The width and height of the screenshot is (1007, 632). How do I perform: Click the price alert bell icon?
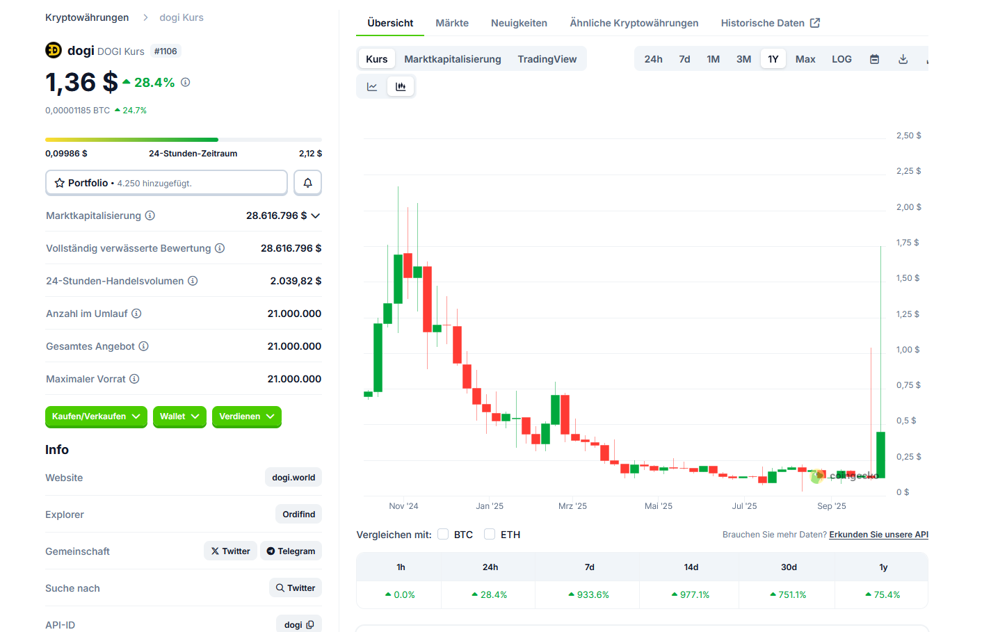307,183
